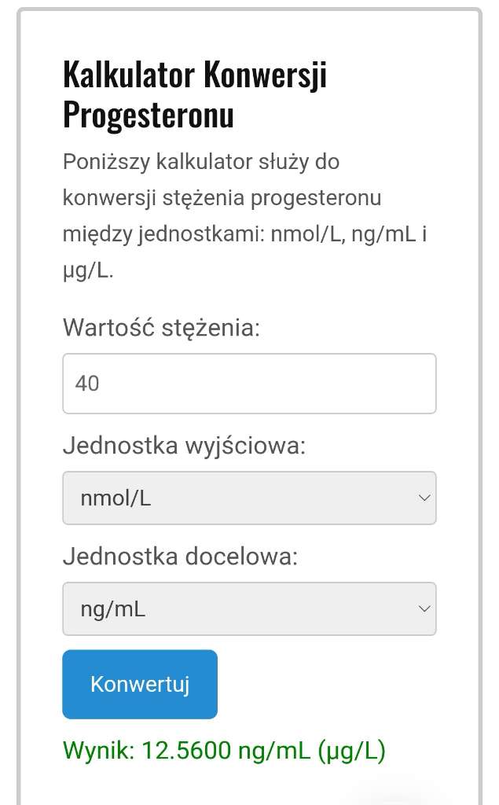
Task: Click the Jednostka wyjściowa label
Action: pos(184,446)
